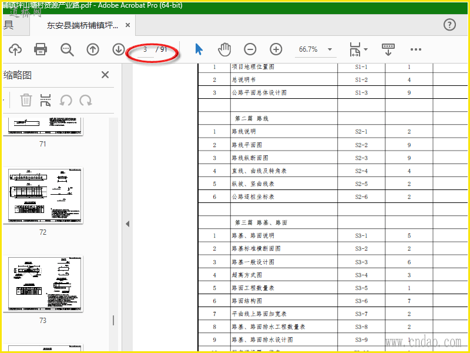Click the 超高方式图 entry
Screen dimensions: 470x353
[247, 275]
